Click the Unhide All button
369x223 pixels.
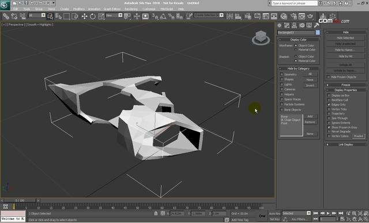click(x=345, y=65)
